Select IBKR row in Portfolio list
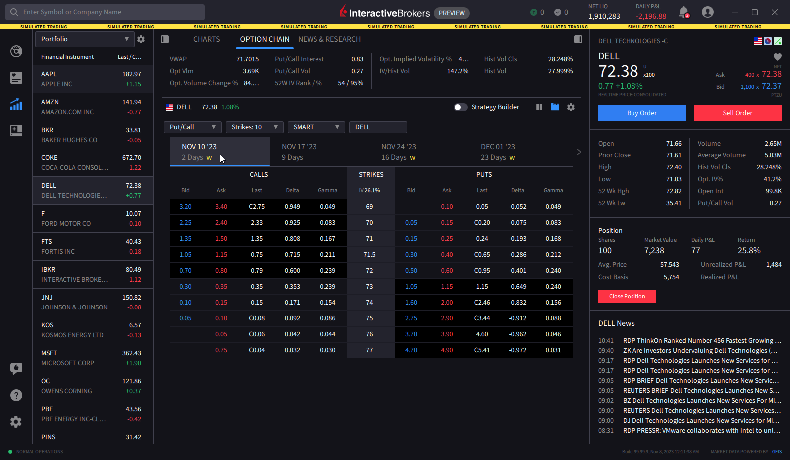Screen dimensions: 790x460 pyautogui.click(x=93, y=275)
